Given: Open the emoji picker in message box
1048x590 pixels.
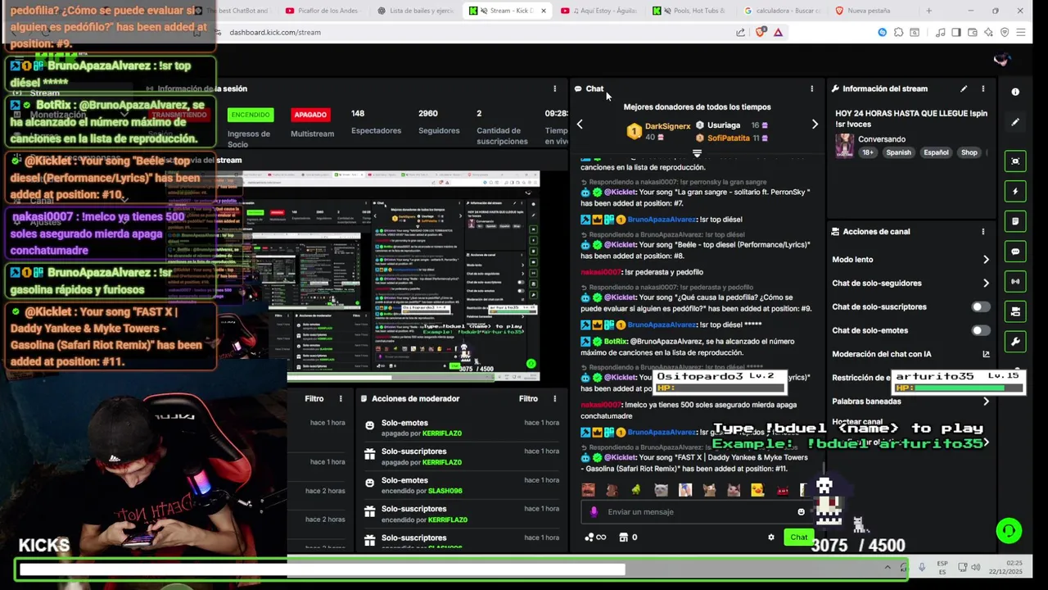Looking at the screenshot, I should pos(801,512).
